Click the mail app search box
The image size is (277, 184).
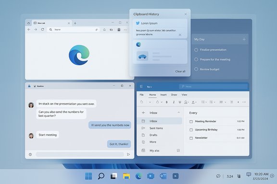tap(214, 86)
